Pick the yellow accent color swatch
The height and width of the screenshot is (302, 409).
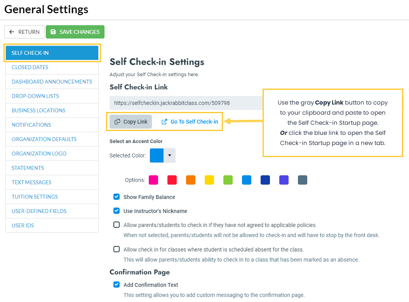[209, 180]
